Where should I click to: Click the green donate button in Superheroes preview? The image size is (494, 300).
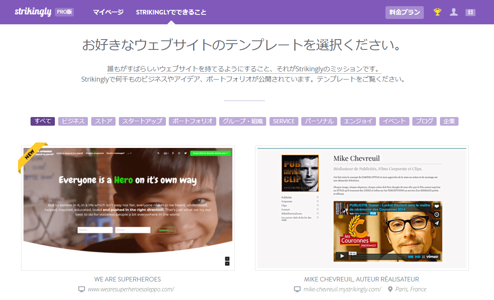pyautogui.click(x=210, y=153)
